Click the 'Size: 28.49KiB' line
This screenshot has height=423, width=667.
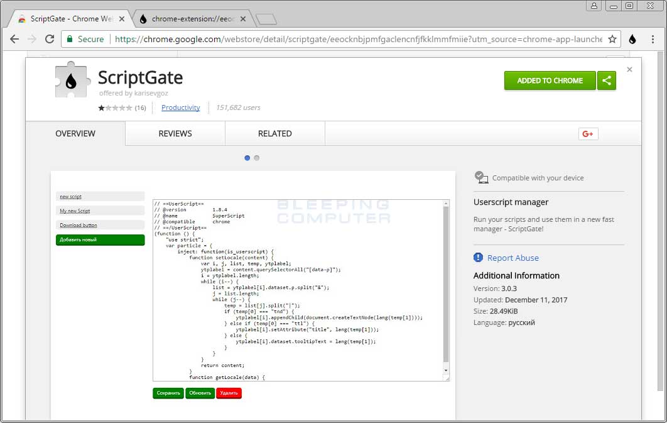pyautogui.click(x=496, y=311)
